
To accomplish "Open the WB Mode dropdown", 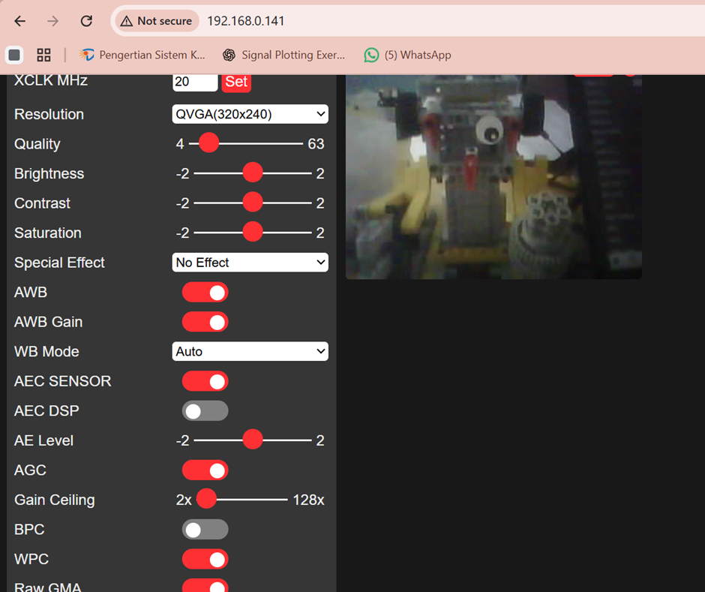I will point(250,351).
